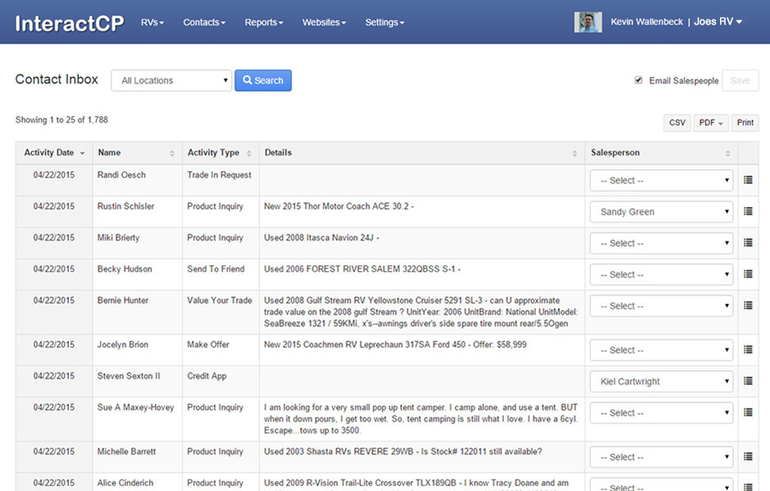Open row menu icon for Michelle Barrett
This screenshot has height=491, width=770.
tap(748, 457)
